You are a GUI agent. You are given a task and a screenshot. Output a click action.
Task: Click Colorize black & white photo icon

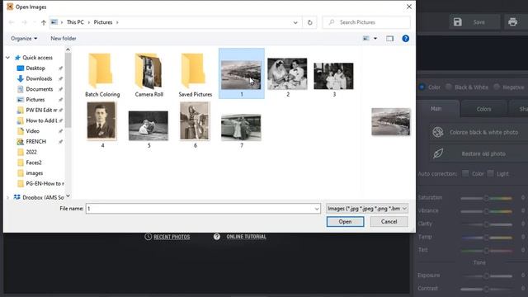click(x=438, y=132)
